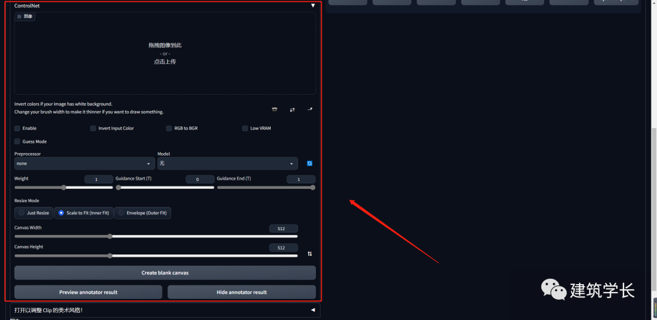Click the Guidance End value field
The height and width of the screenshot is (320, 657).
pyautogui.click(x=301, y=180)
